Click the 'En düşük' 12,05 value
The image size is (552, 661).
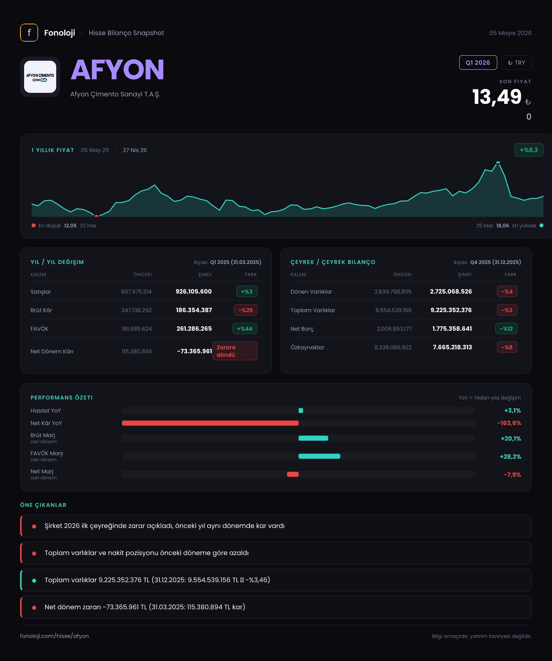coord(70,225)
